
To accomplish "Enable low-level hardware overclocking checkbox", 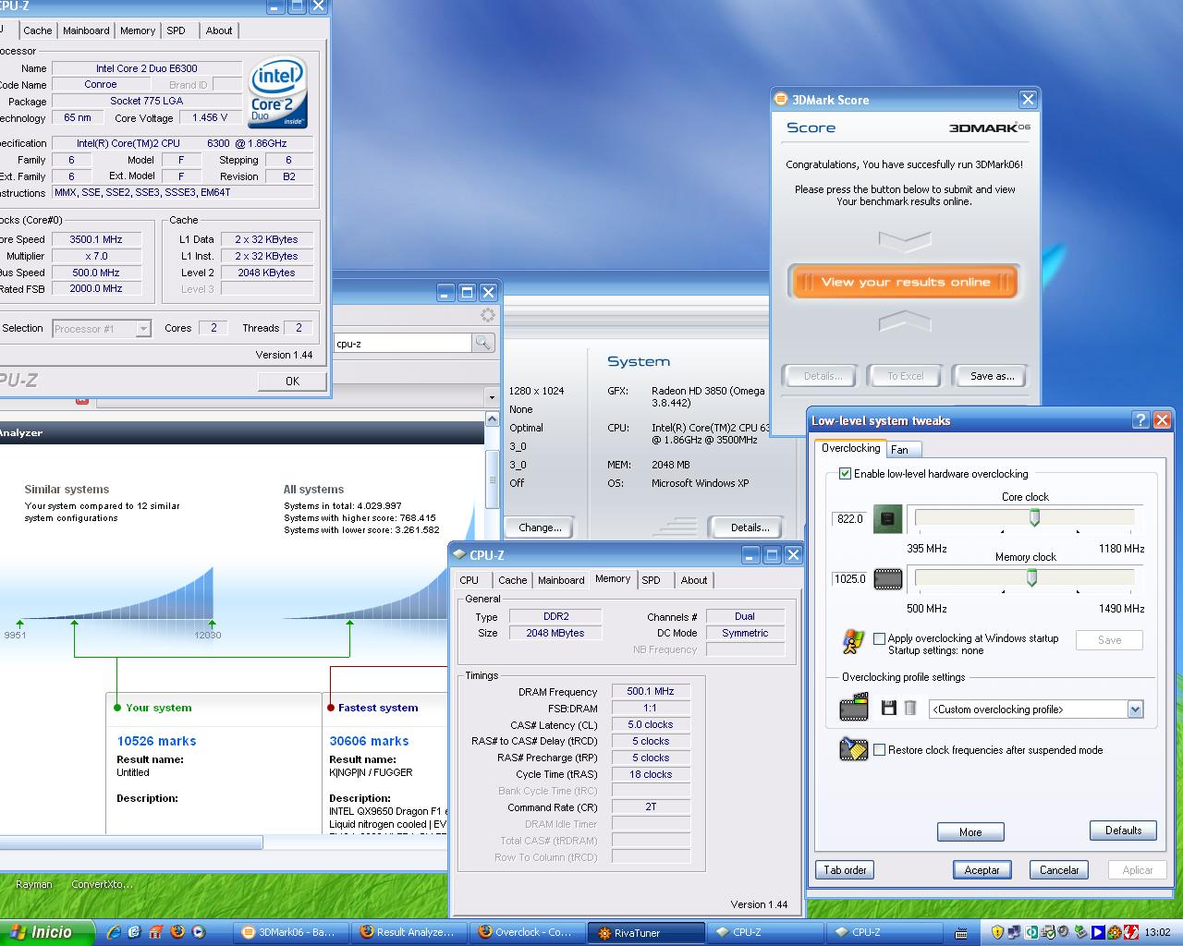I will coord(845,474).
